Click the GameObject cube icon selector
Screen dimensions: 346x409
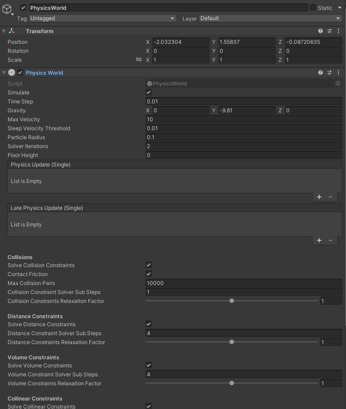(x=7, y=9)
